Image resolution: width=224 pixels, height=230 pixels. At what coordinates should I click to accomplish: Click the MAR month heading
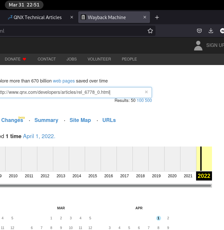coord(61,208)
